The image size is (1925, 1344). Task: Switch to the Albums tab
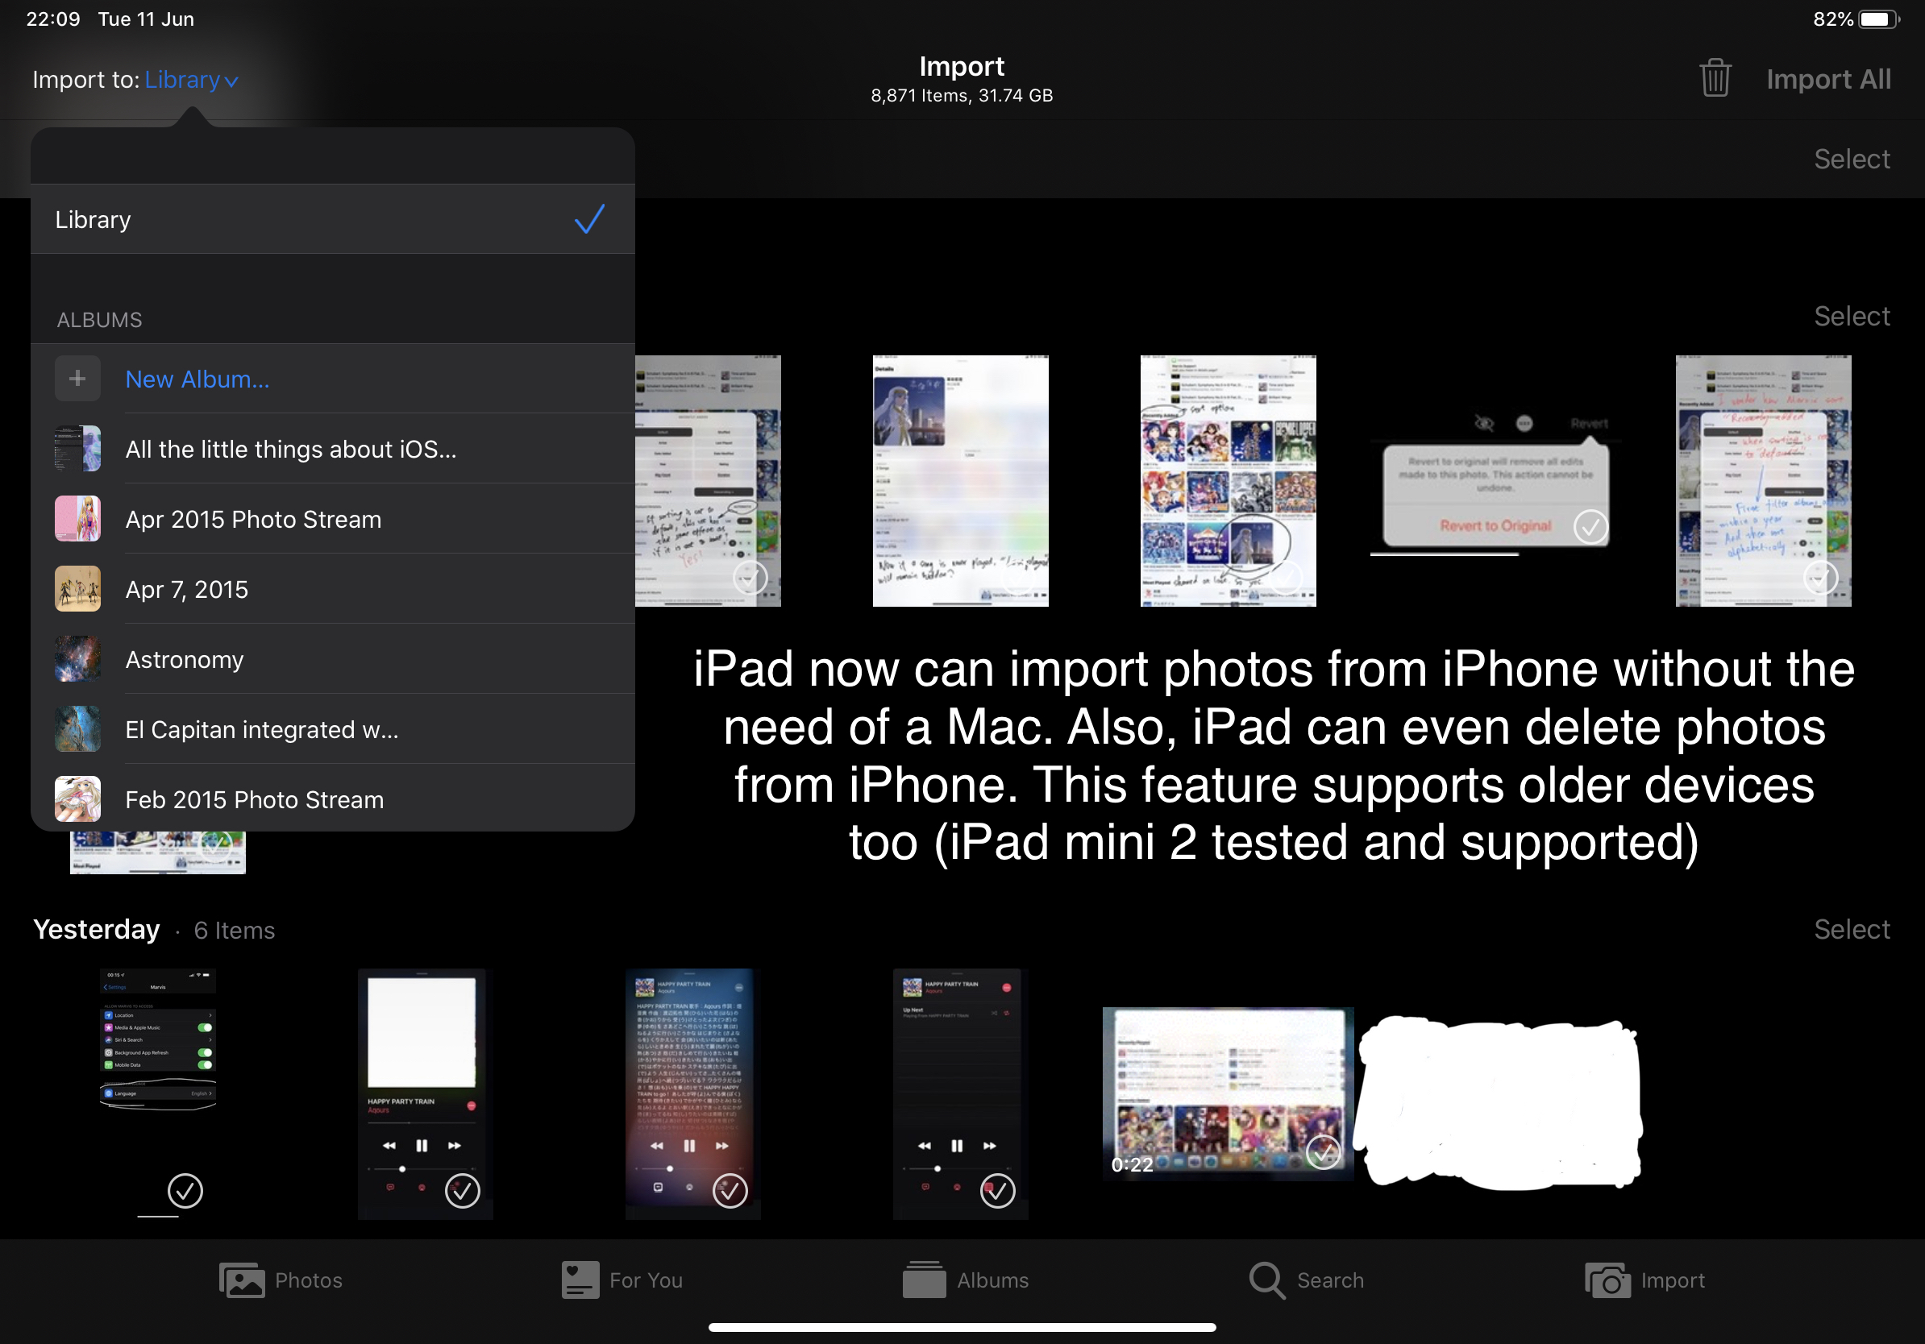(x=966, y=1280)
